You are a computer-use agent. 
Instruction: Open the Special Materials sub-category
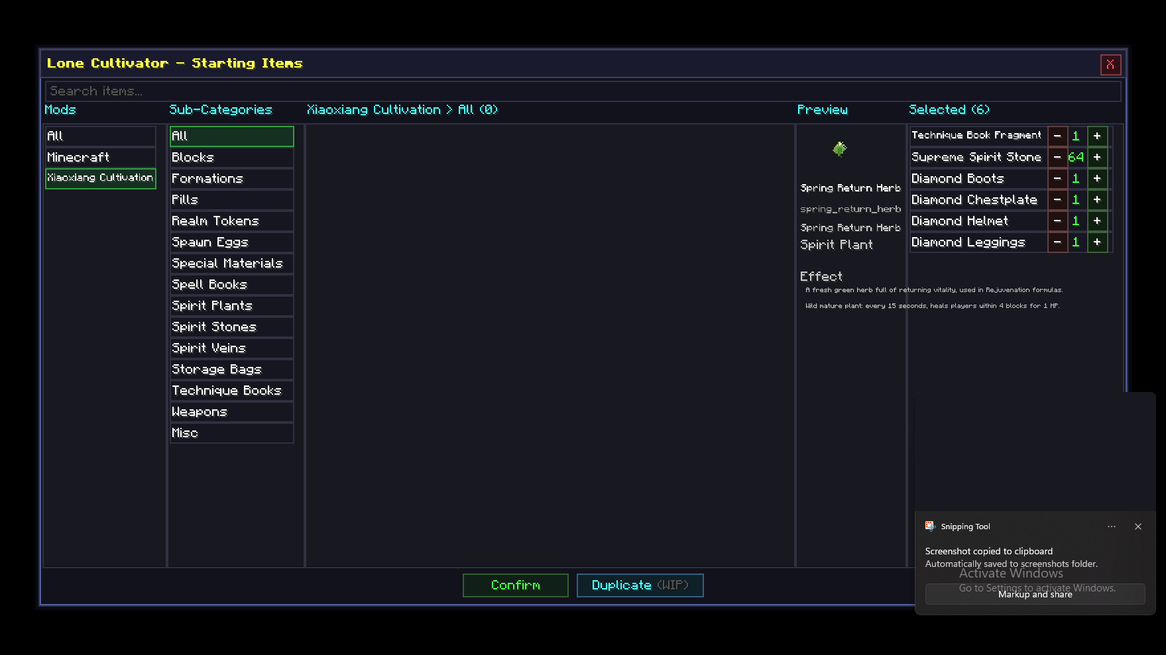[231, 264]
